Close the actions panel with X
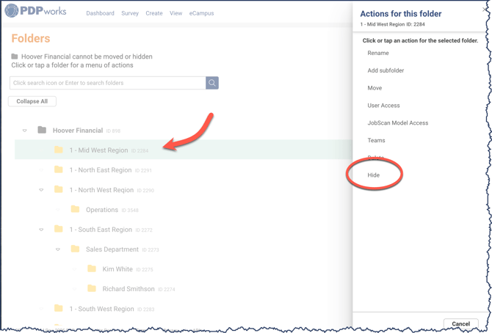This screenshot has height=333, width=492. tap(485, 10)
